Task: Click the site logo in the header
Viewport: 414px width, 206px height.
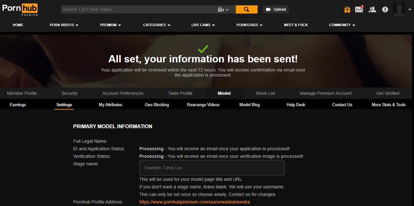Action: (x=20, y=10)
